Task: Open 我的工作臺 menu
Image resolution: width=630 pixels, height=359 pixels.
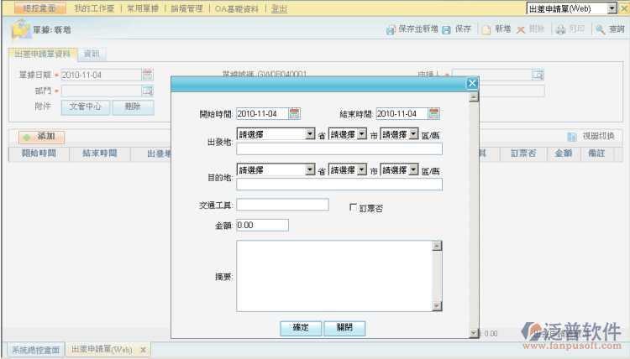Action: 94,8
